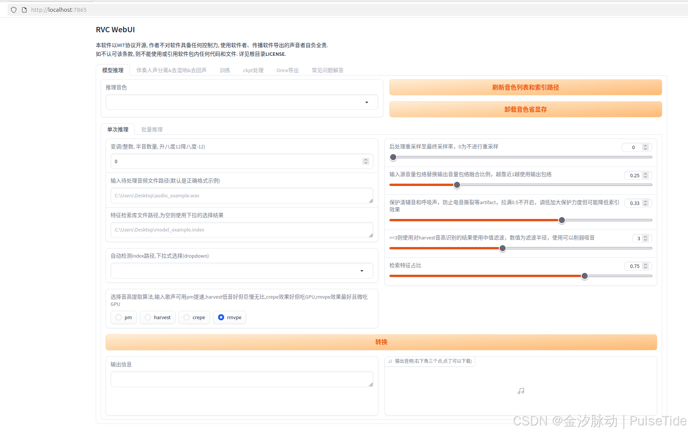Viewport: 688px width, 433px height.
Task: Select the 单次推理 sub-tab
Action: tap(118, 129)
